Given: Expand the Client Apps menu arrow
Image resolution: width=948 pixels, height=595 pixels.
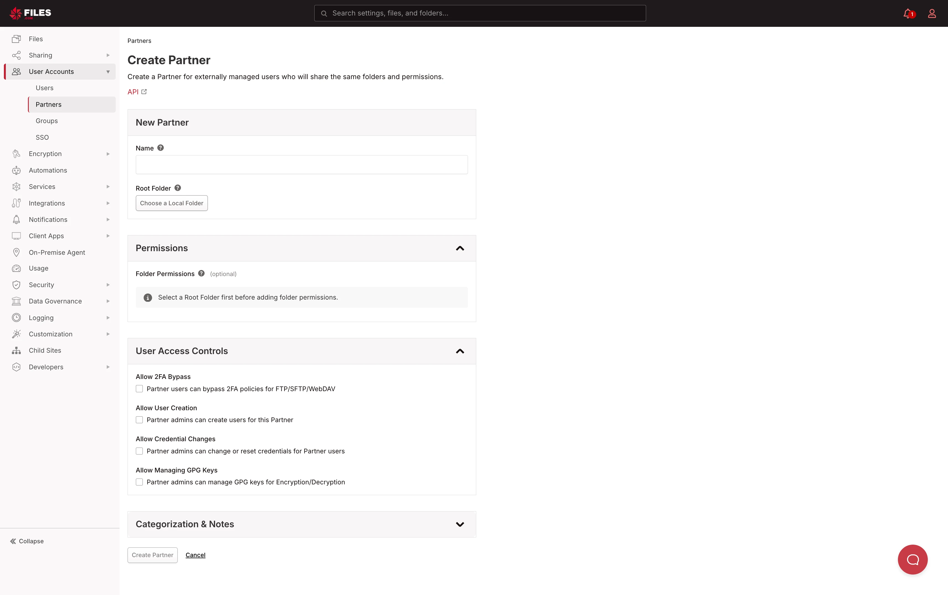Looking at the screenshot, I should click(x=108, y=236).
